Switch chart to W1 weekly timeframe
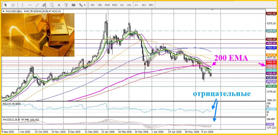 point(144,5)
